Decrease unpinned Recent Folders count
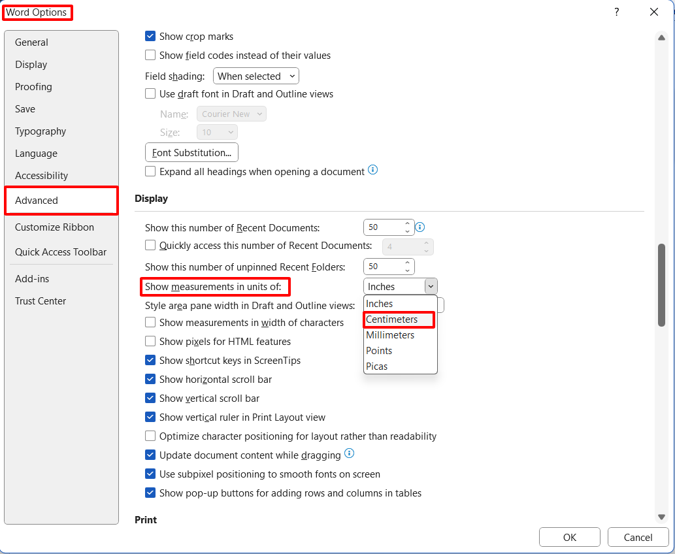 (x=407, y=270)
